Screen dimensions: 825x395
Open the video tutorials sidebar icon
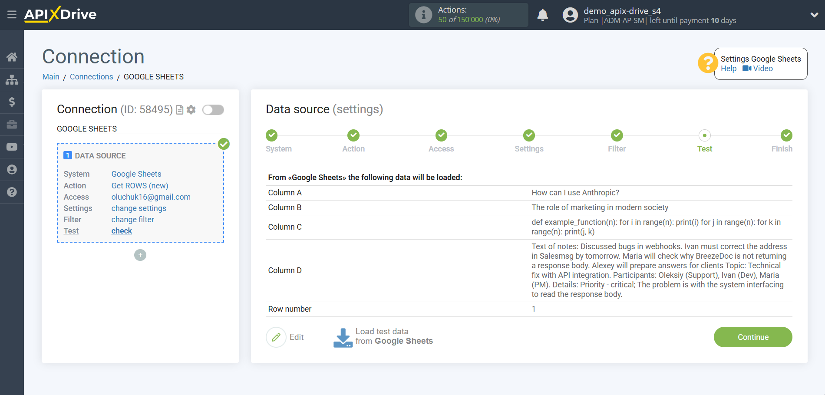point(12,147)
